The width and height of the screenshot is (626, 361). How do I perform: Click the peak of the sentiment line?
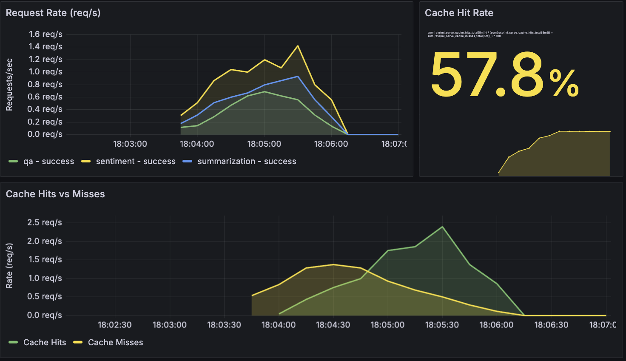[x=298, y=45]
